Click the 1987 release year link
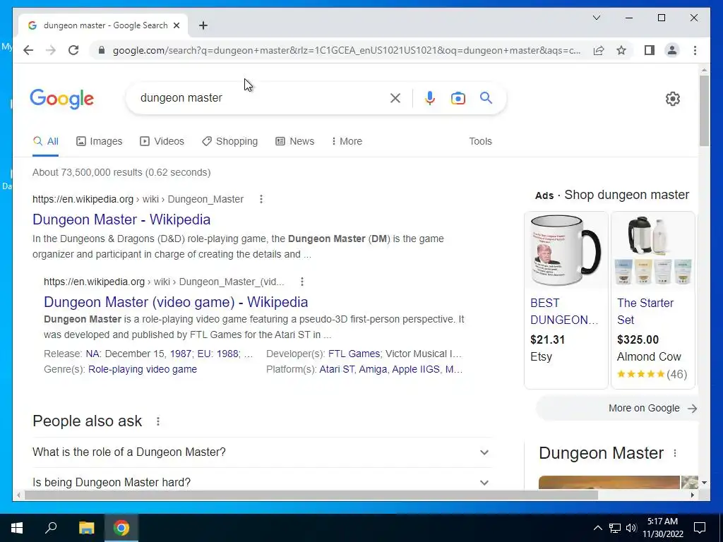The width and height of the screenshot is (723, 542). [x=181, y=354]
